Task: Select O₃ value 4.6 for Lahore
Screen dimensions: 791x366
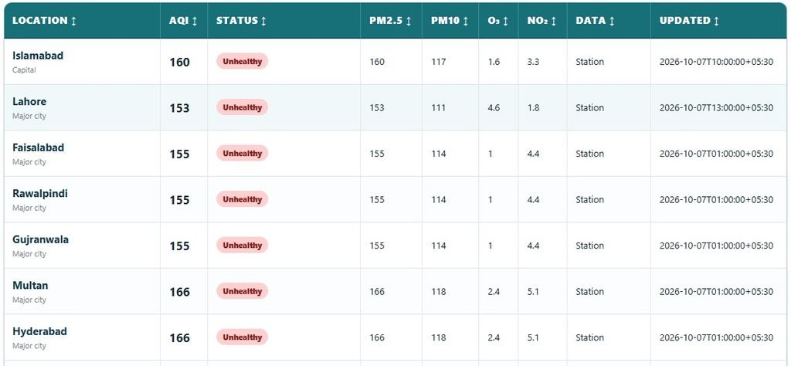Action: point(494,108)
